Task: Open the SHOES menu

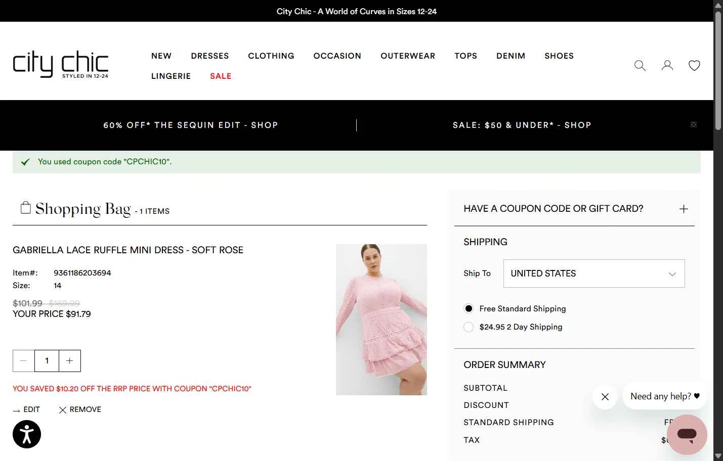Action: [559, 56]
